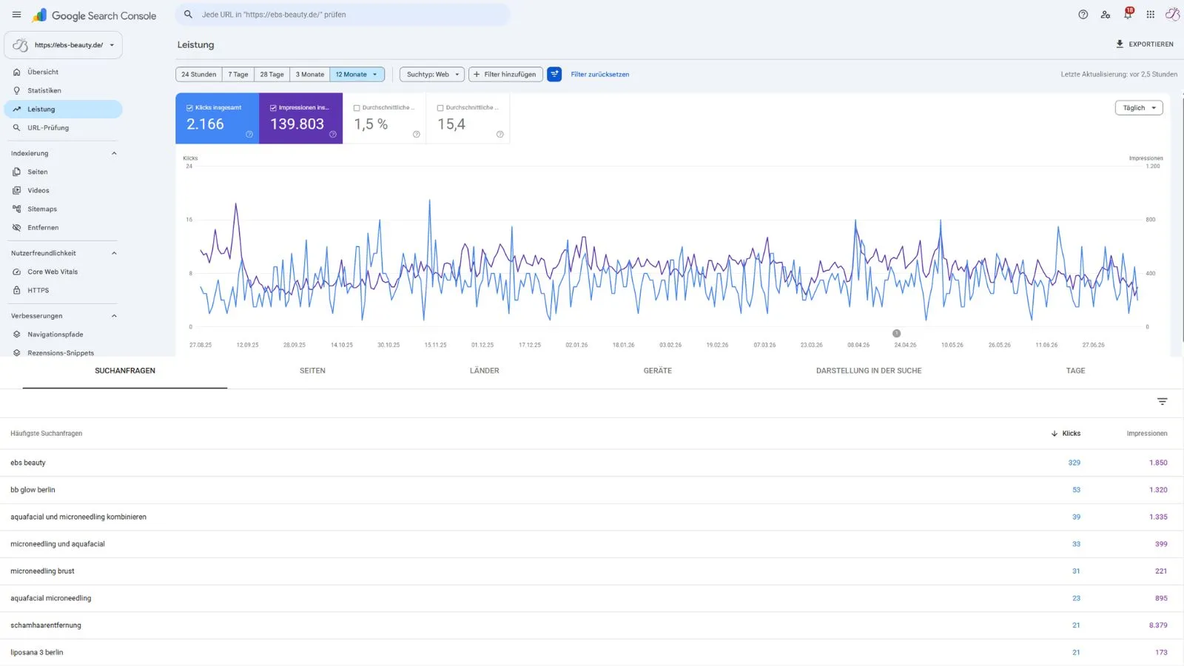This screenshot has width=1184, height=666.
Task: Click help icon on Klicks insgesamt card
Action: click(249, 134)
